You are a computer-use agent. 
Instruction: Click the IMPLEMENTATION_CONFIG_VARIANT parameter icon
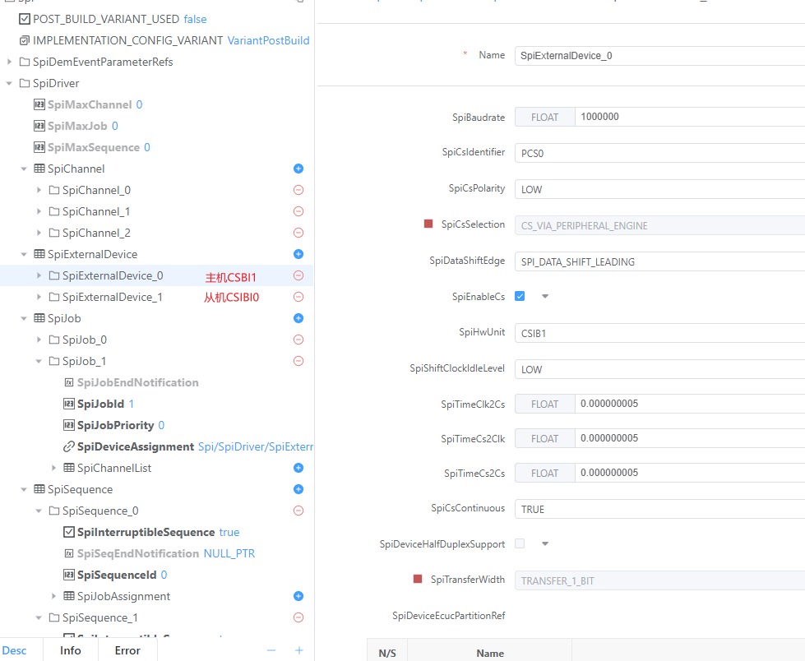tap(24, 40)
